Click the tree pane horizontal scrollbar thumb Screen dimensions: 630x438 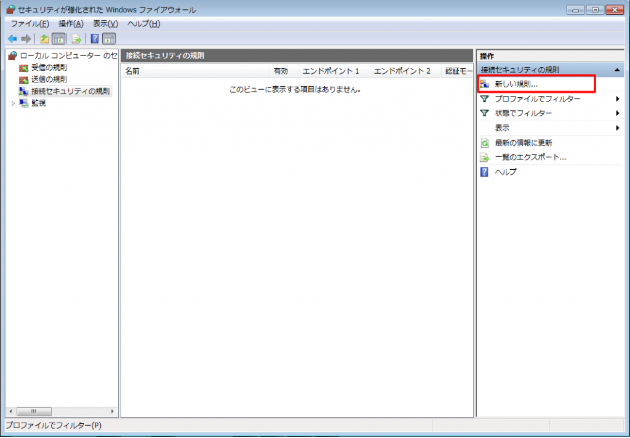(34, 412)
